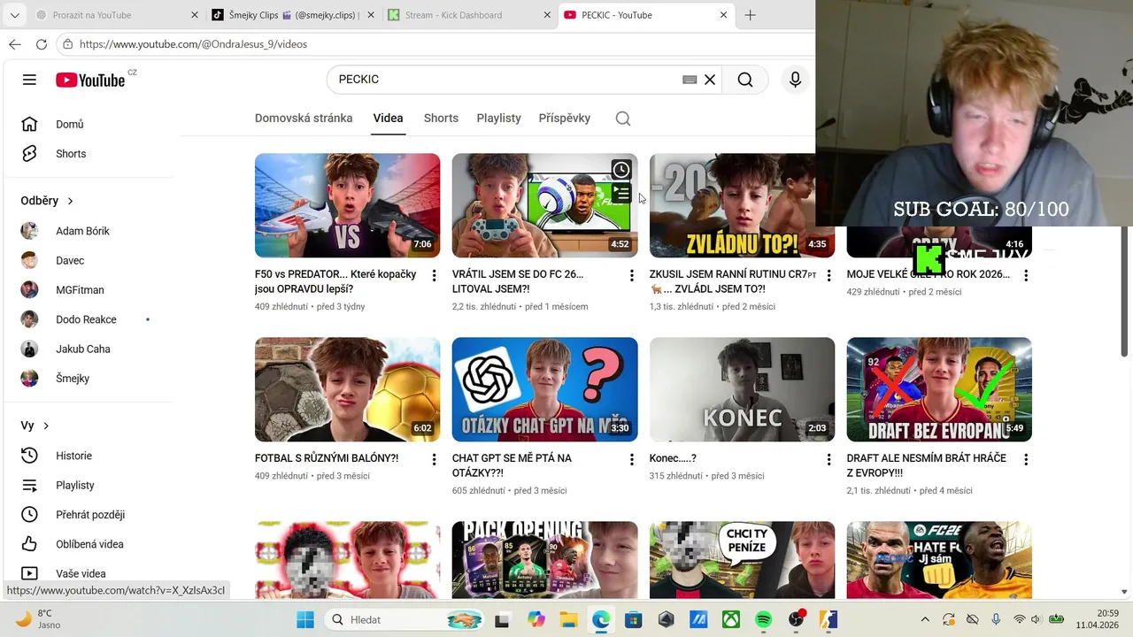The width and height of the screenshot is (1133, 637).
Task: Open options for DRAFT ALE NESMÍM BRÁT video
Action: 1026,460
